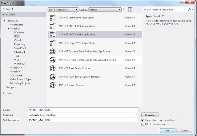Click the Dynamic Data Entities Web Application icon

click(53, 51)
